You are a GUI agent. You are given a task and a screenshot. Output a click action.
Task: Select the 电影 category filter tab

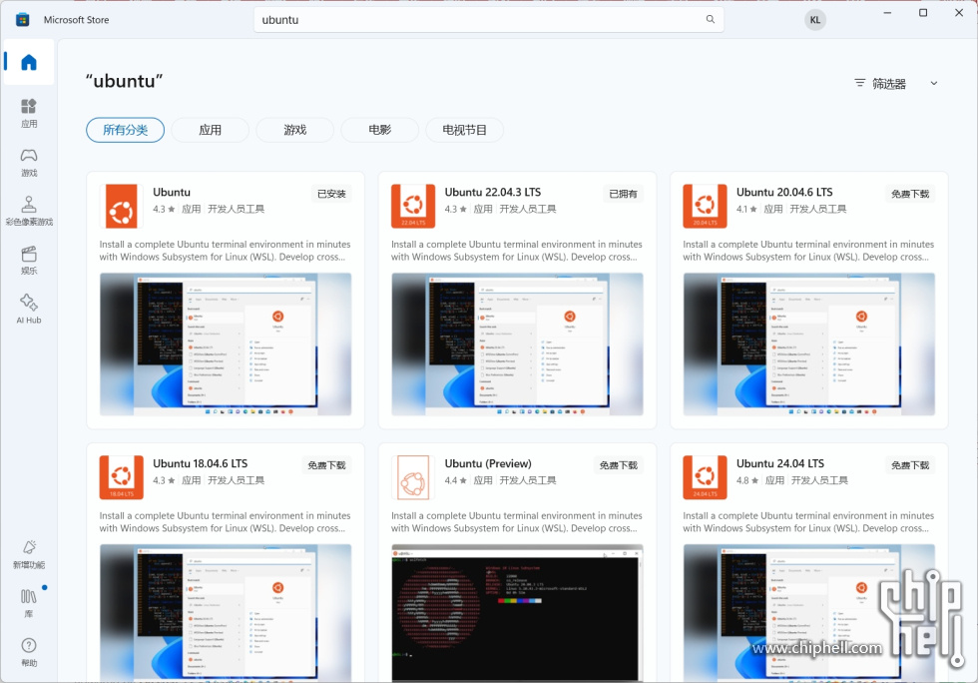point(380,130)
